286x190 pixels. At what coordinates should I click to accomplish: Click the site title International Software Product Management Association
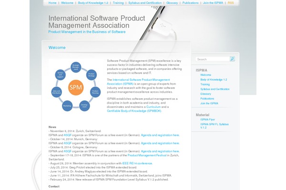[97, 22]
